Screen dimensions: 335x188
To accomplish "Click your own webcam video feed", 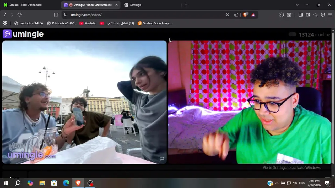I will tap(250, 102).
